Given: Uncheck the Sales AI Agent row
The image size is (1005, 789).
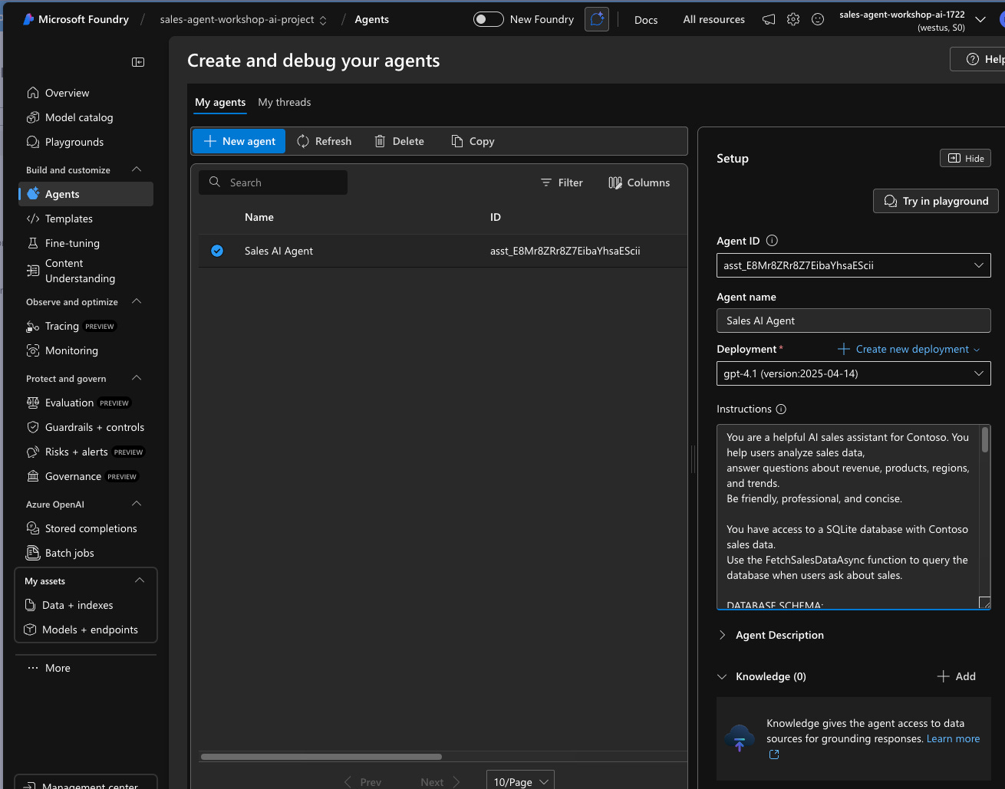Looking at the screenshot, I should click(x=217, y=251).
